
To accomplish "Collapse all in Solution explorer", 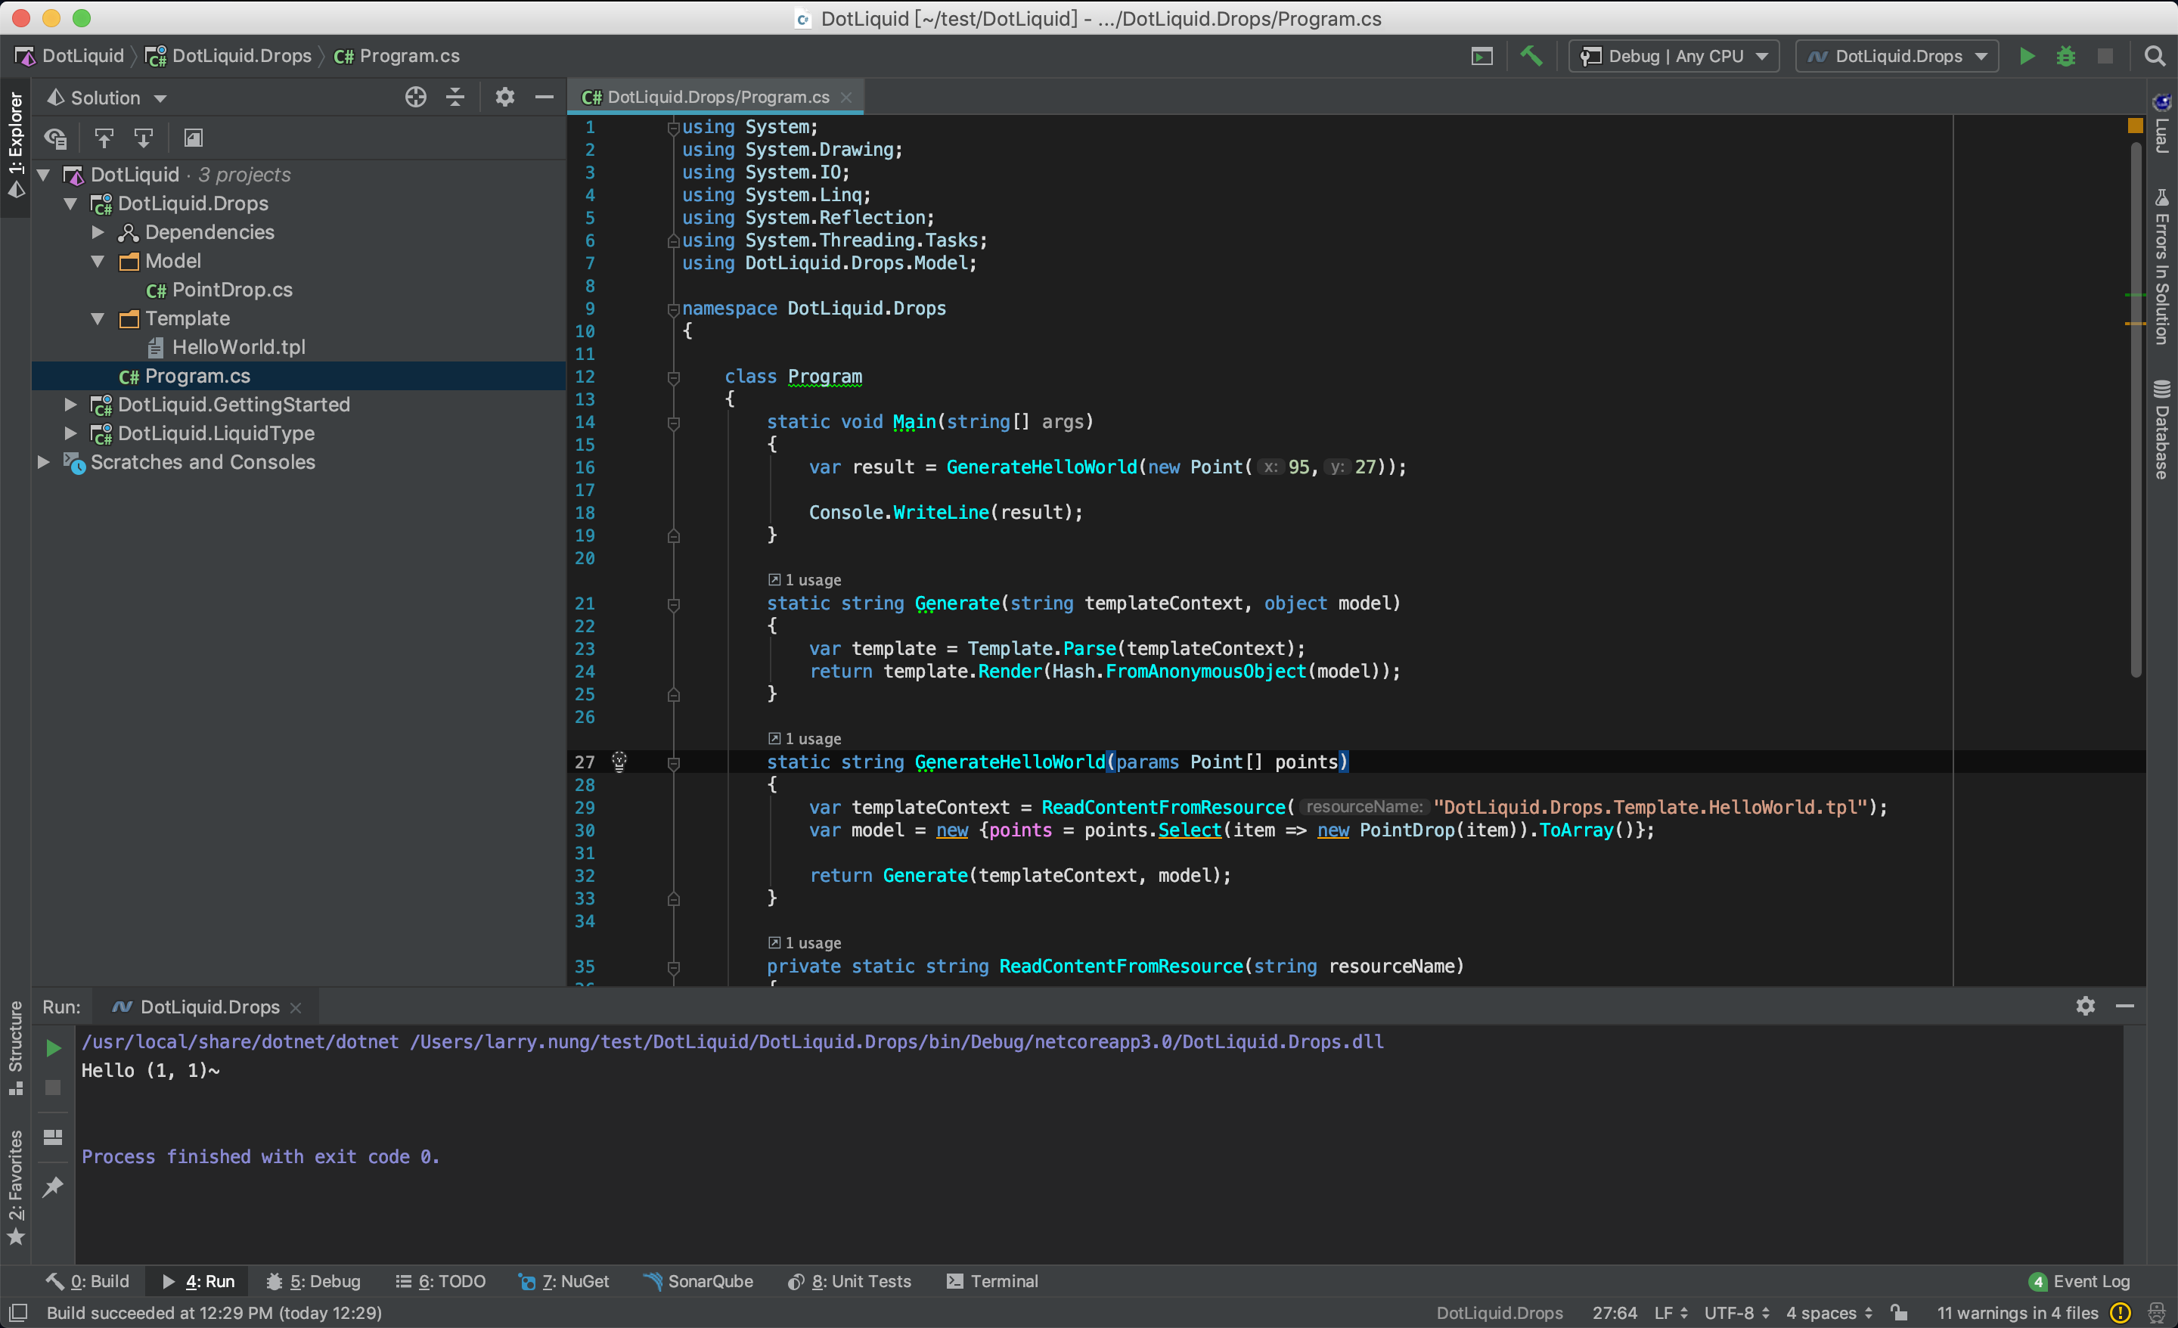I will [455, 98].
